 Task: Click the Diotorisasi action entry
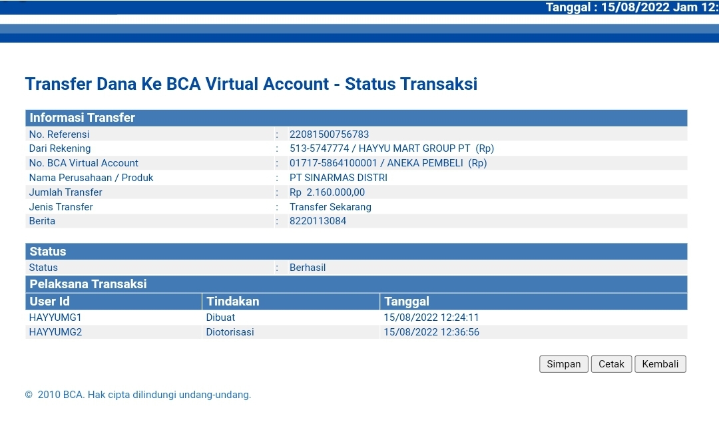click(x=230, y=332)
